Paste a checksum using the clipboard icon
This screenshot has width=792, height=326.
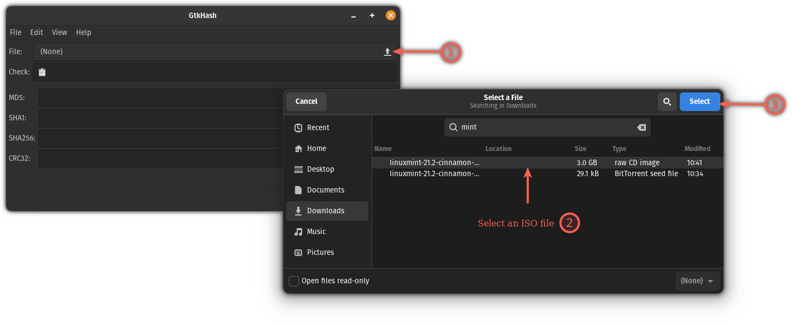coord(42,72)
